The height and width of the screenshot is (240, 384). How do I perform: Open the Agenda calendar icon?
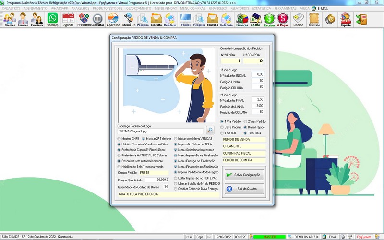pos(68,20)
